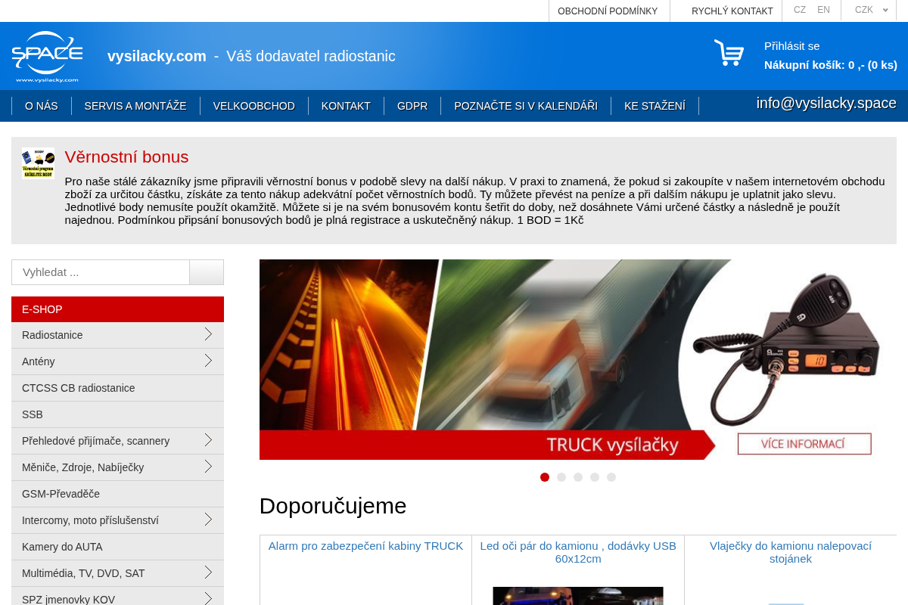Open Alarm pro zabezpečení kabiny TRUCK product

click(365, 546)
